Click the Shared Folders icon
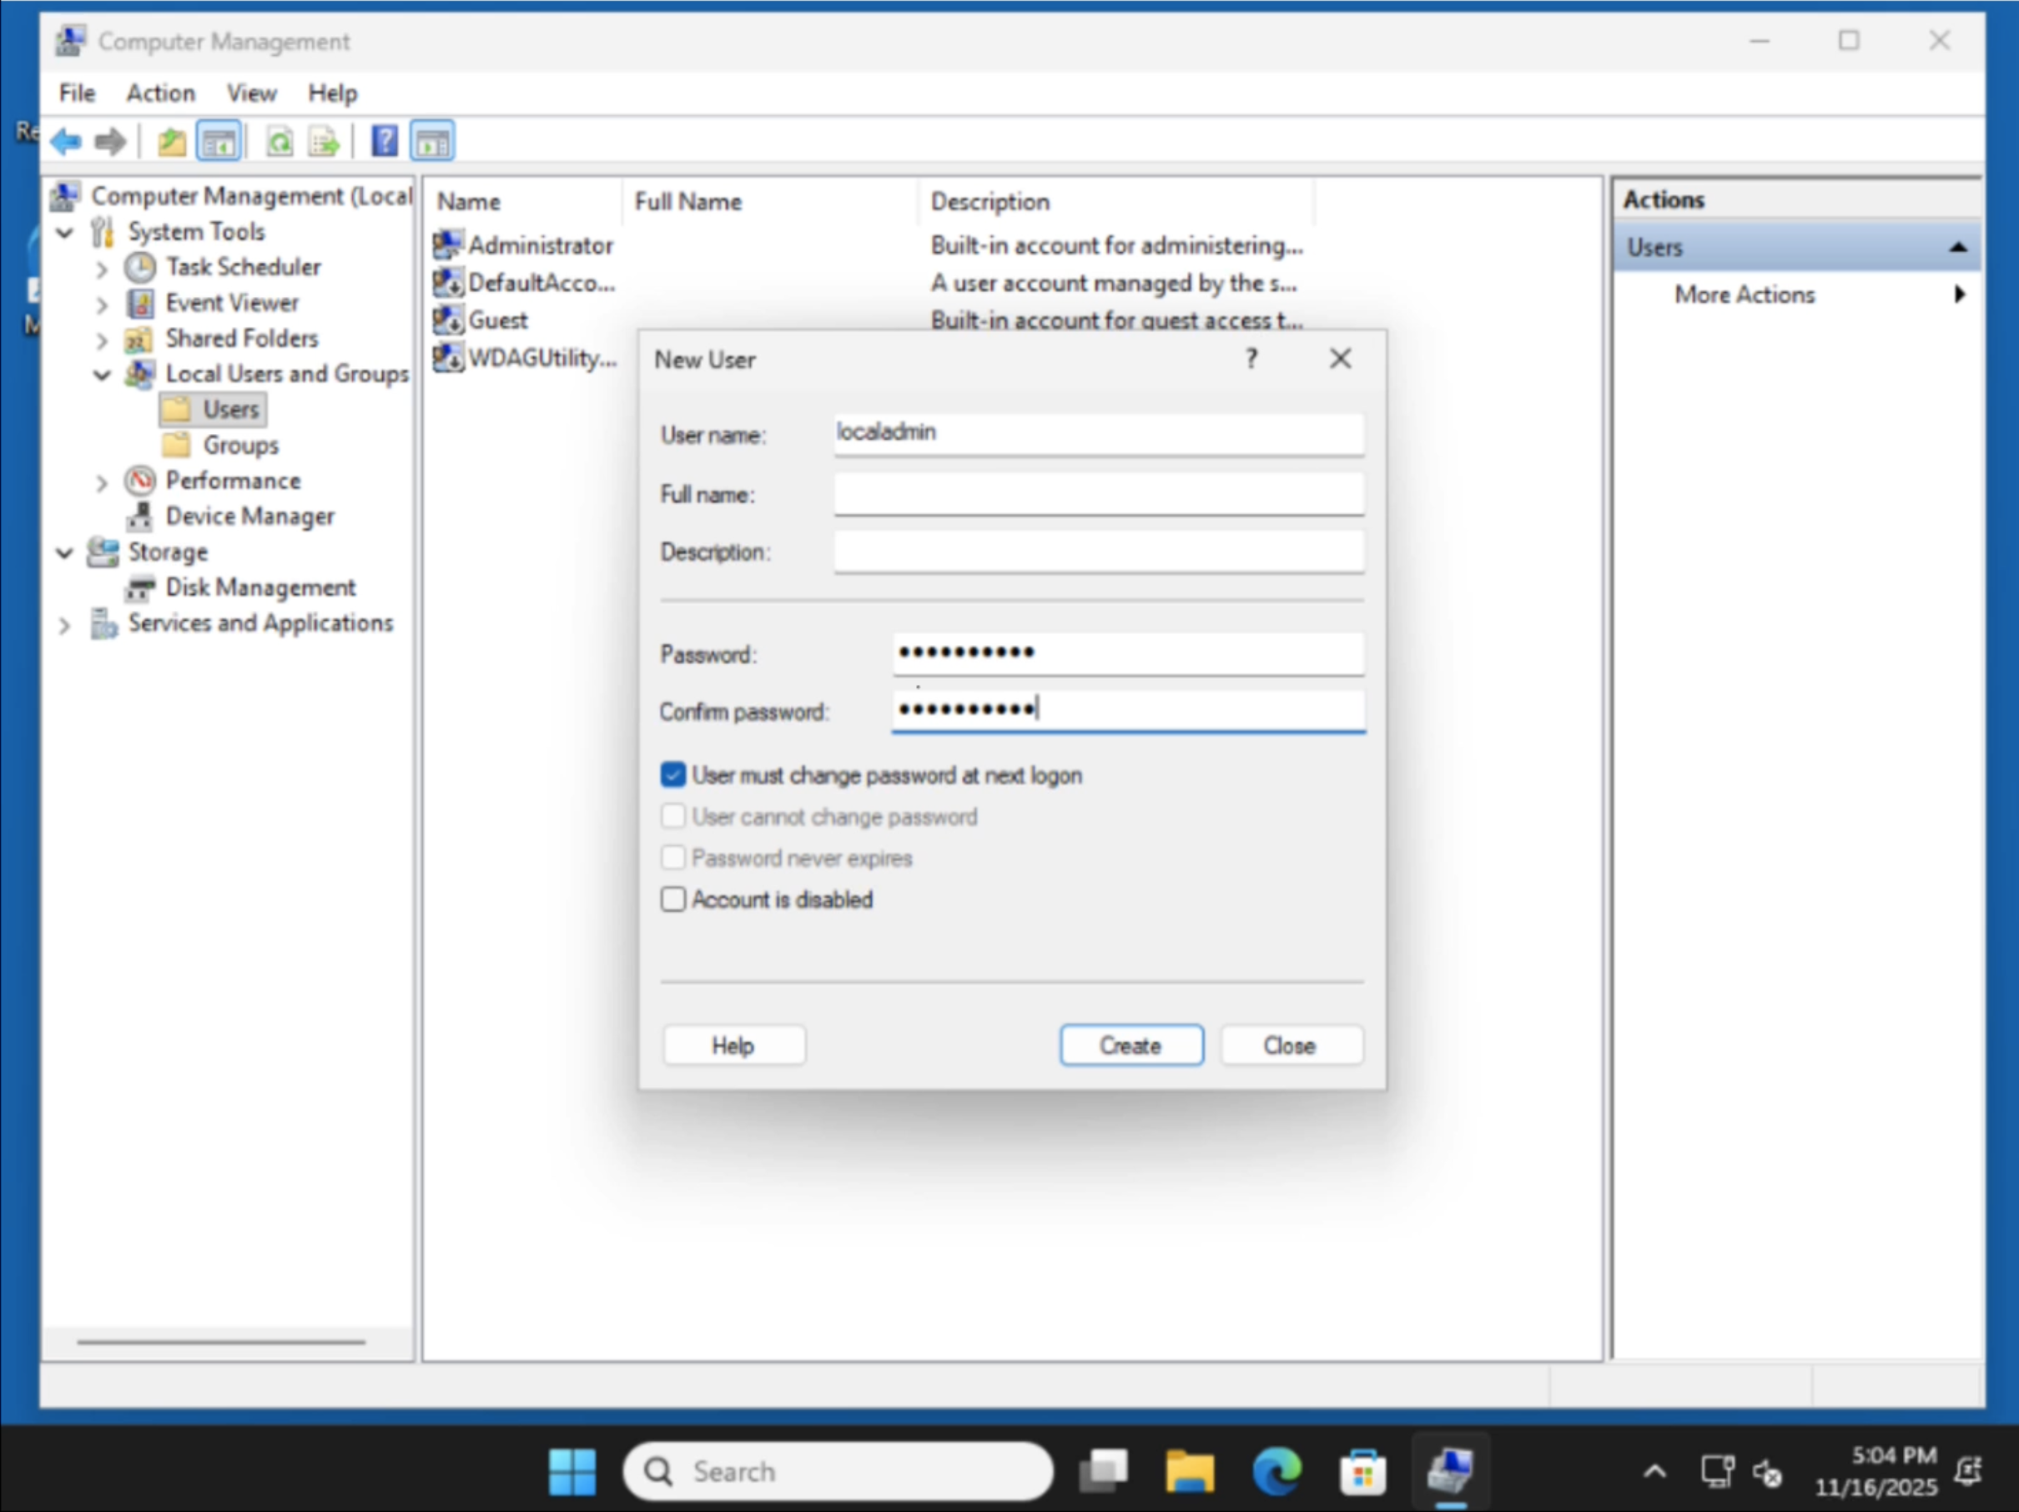Viewport: 2019px width, 1512px height. 138,340
